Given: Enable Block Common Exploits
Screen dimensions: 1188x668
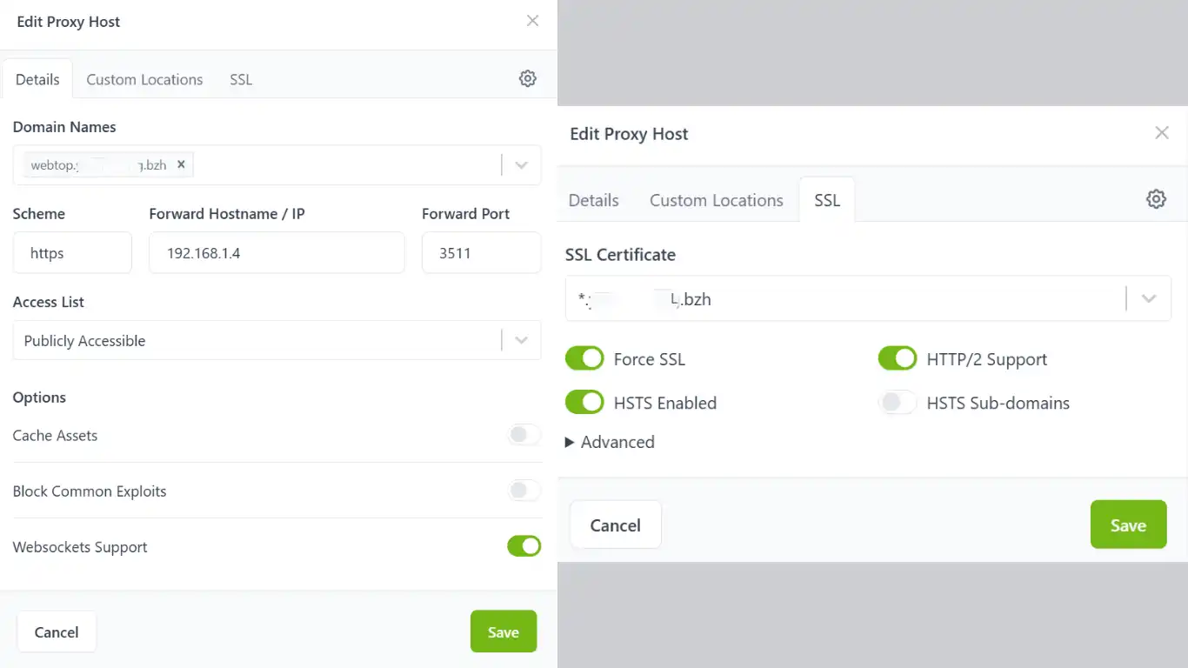Looking at the screenshot, I should click(x=524, y=490).
